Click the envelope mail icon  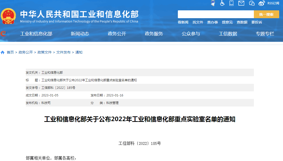point(241,3)
